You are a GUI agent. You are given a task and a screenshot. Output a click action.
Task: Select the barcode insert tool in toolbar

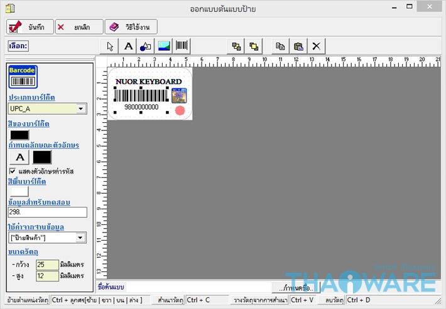(x=182, y=46)
